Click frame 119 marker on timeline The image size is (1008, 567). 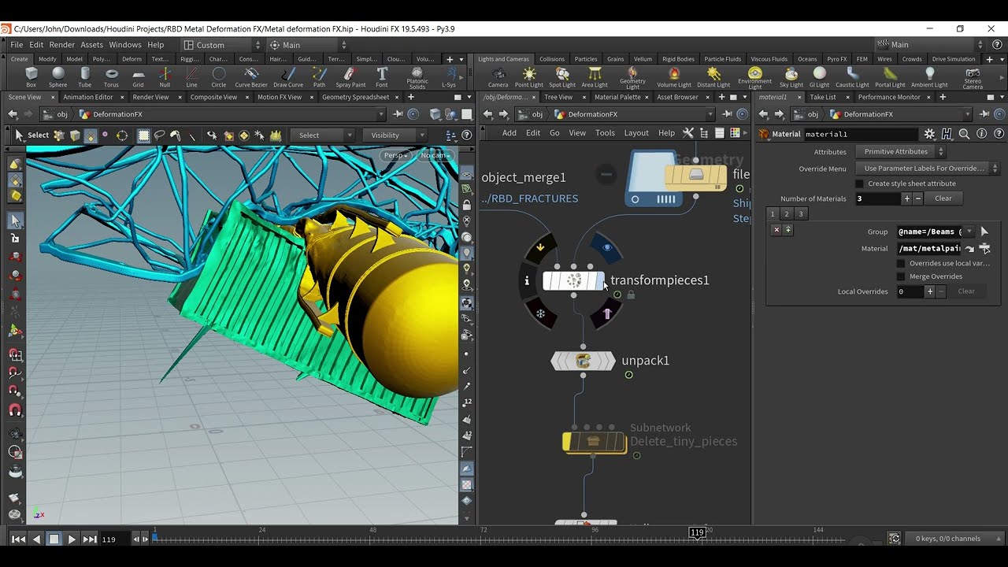[697, 533]
